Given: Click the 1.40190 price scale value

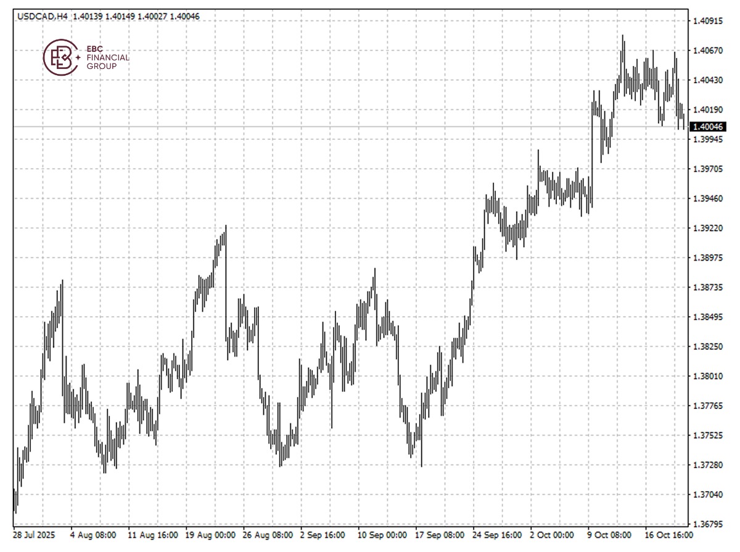Looking at the screenshot, I should (x=708, y=110).
